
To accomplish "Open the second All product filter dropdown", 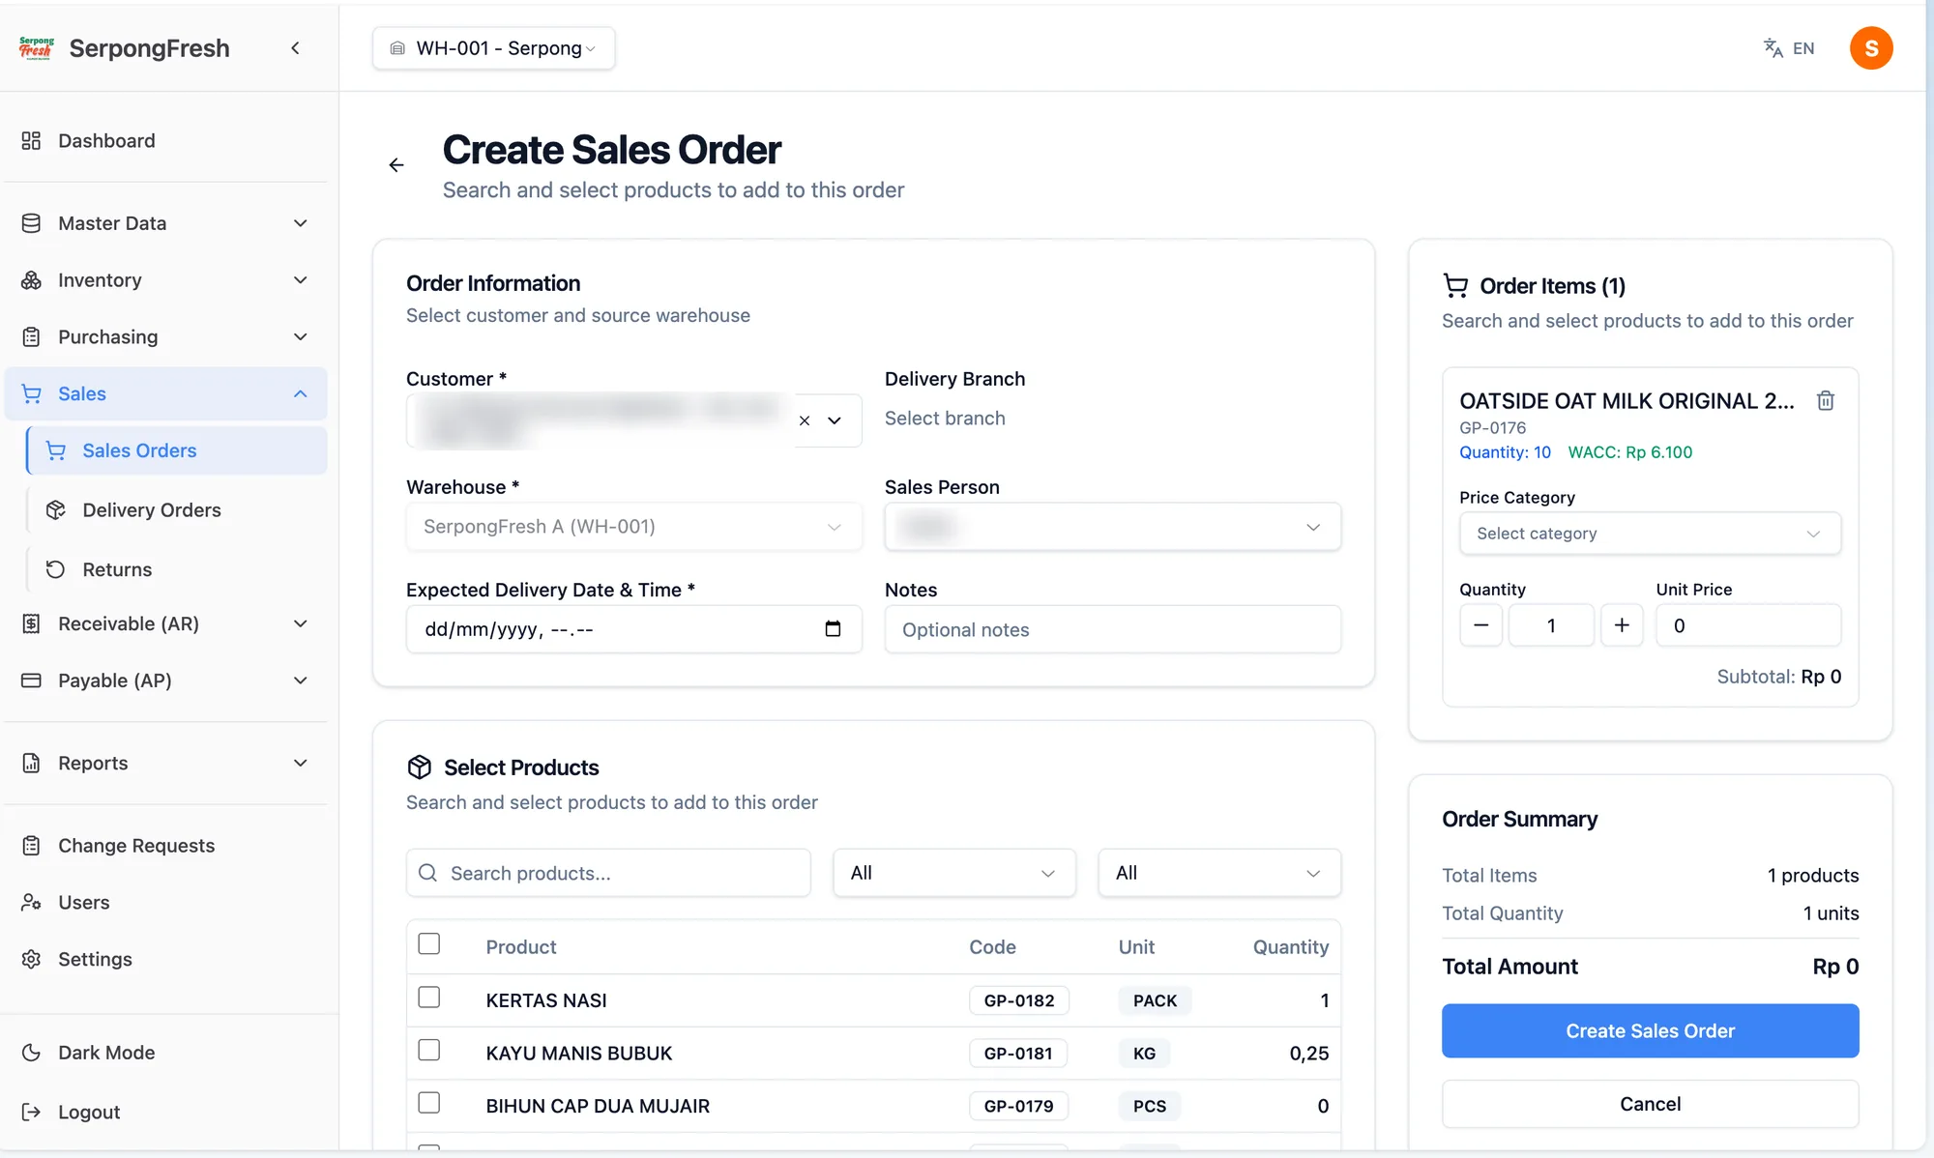I will pyautogui.click(x=1219, y=873).
